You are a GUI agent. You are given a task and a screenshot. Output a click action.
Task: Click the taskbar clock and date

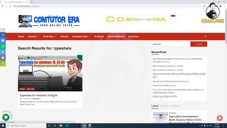(217, 126)
